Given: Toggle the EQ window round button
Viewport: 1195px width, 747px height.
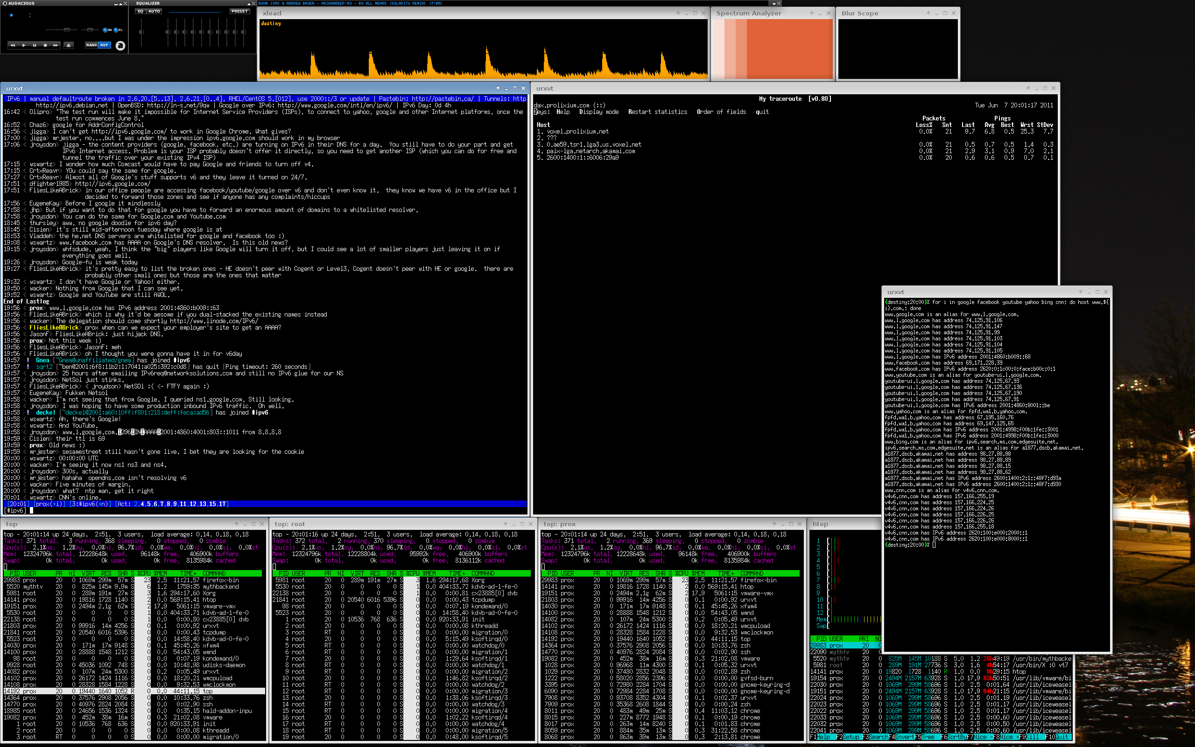Looking at the screenshot, I should tap(105, 29).
